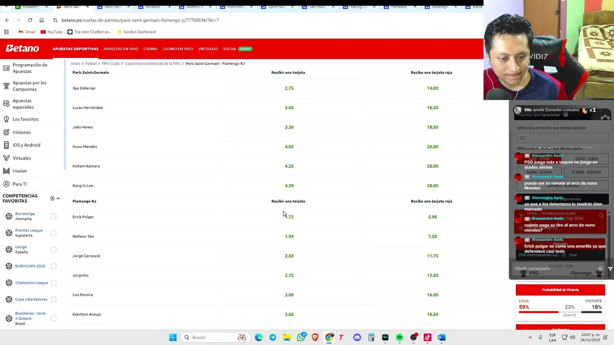Open the Apuestas Deportivas menu
This screenshot has width=614, height=345.
pos(75,49)
